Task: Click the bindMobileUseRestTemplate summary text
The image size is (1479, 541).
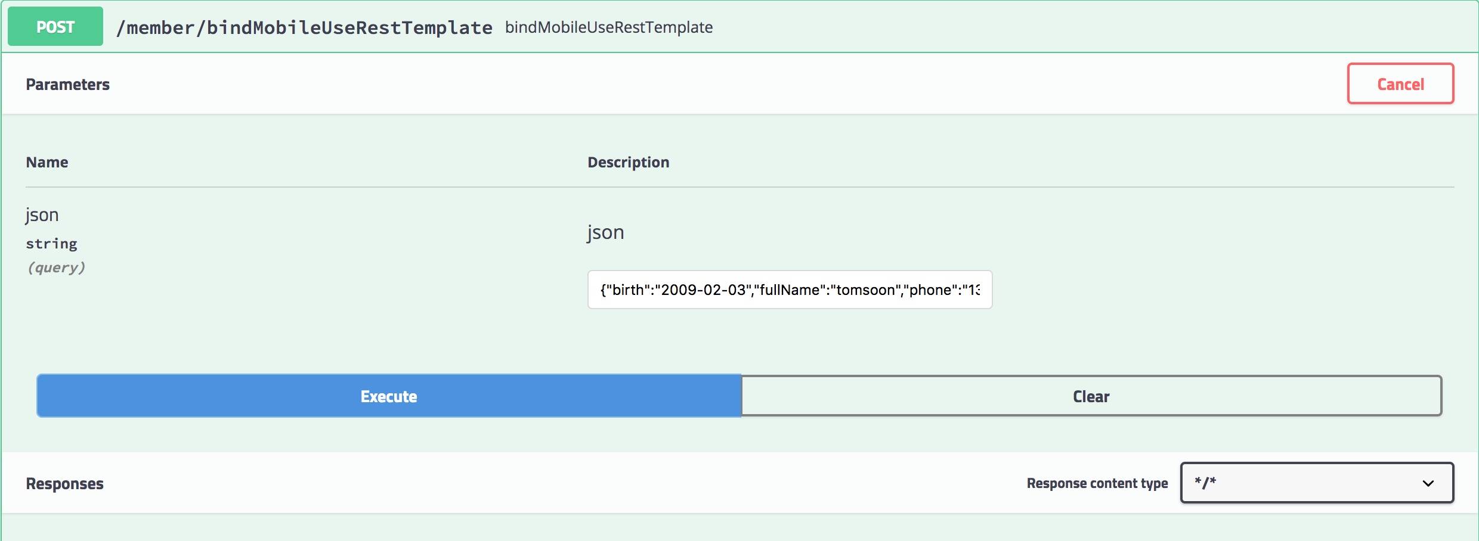Action: (609, 27)
